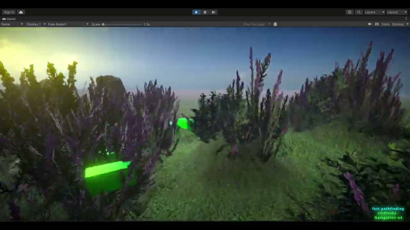Viewport: 410px width, 230px height.
Task: Open the Layers dropdown
Action: (x=374, y=12)
